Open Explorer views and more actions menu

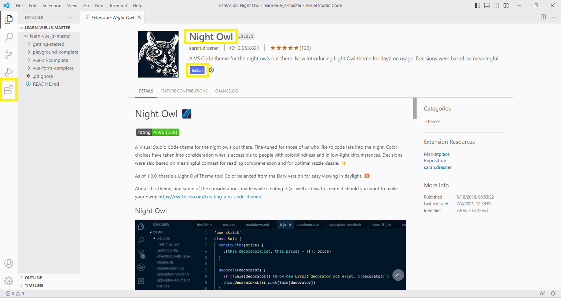coord(71,17)
